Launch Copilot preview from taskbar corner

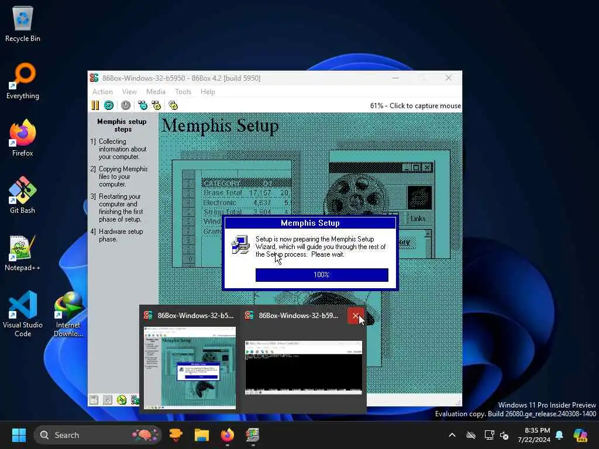click(x=580, y=435)
